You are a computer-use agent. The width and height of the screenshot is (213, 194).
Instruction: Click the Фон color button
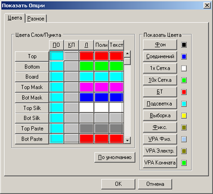pyautogui.click(x=160, y=45)
